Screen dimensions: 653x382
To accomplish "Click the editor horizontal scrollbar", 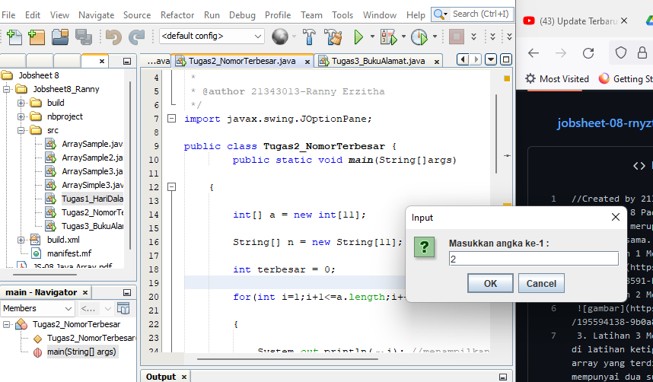I will [288, 358].
